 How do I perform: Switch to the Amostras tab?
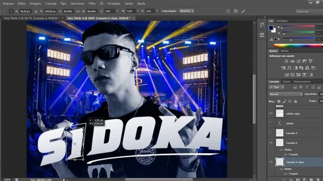pyautogui.click(x=282, y=21)
